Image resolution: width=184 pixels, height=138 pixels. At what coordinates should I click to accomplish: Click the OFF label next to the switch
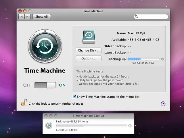pos(28,85)
